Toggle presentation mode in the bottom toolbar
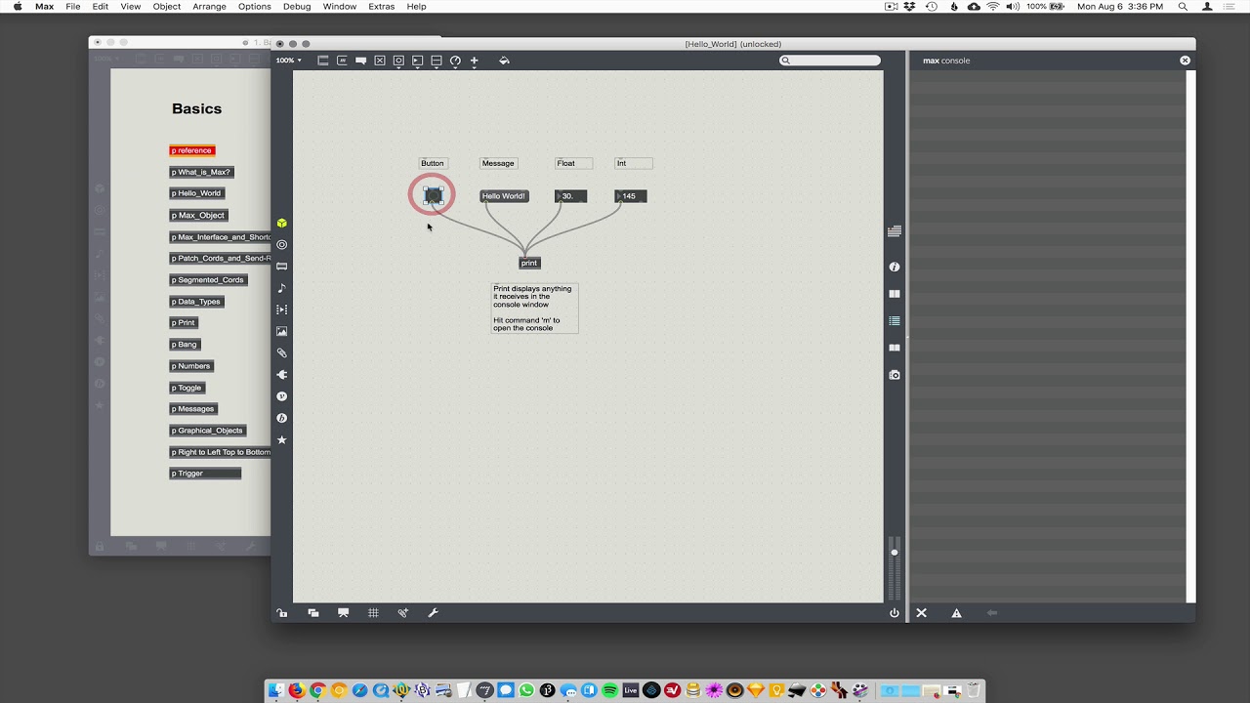The image size is (1250, 703). [343, 613]
